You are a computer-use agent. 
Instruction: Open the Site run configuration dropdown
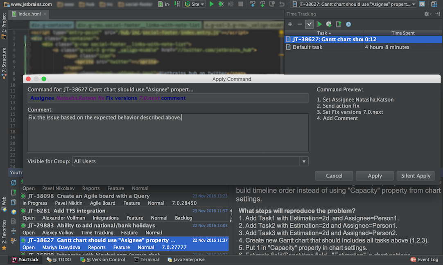pyautogui.click(x=194, y=4)
